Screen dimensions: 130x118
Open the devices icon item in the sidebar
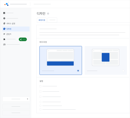pos(4,45)
